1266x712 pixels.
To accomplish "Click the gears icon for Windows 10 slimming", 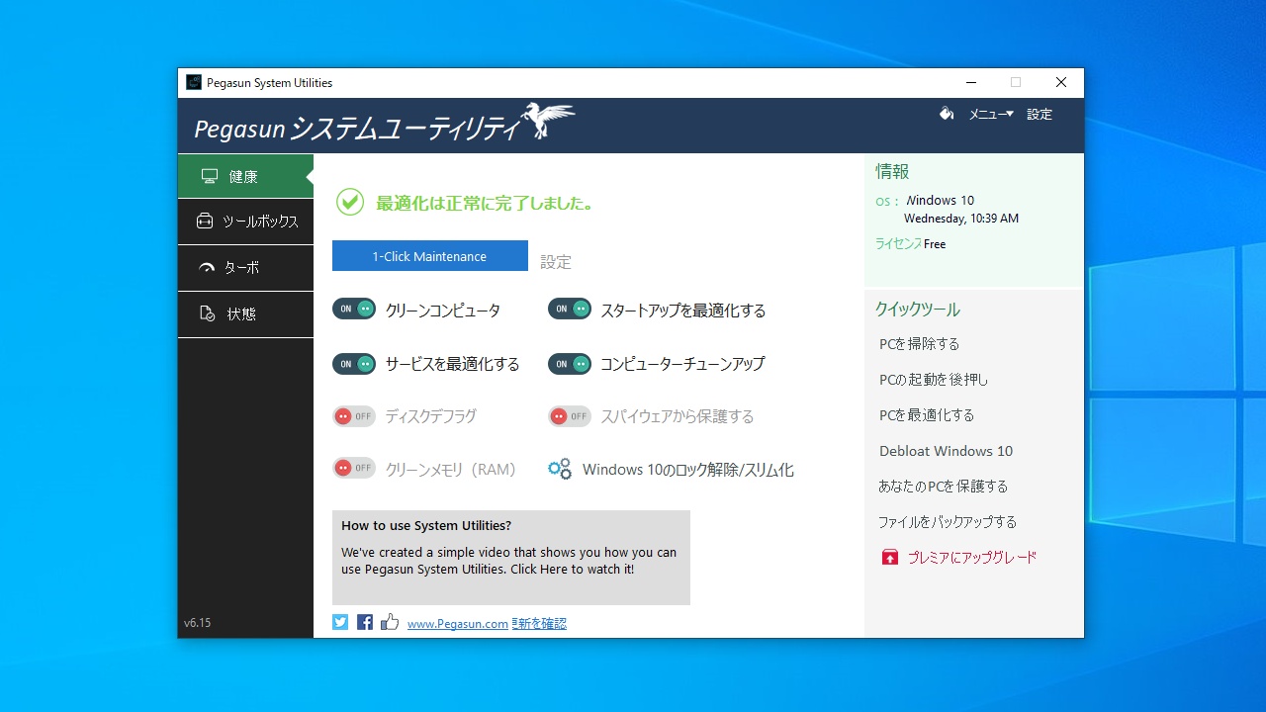I will click(x=560, y=469).
